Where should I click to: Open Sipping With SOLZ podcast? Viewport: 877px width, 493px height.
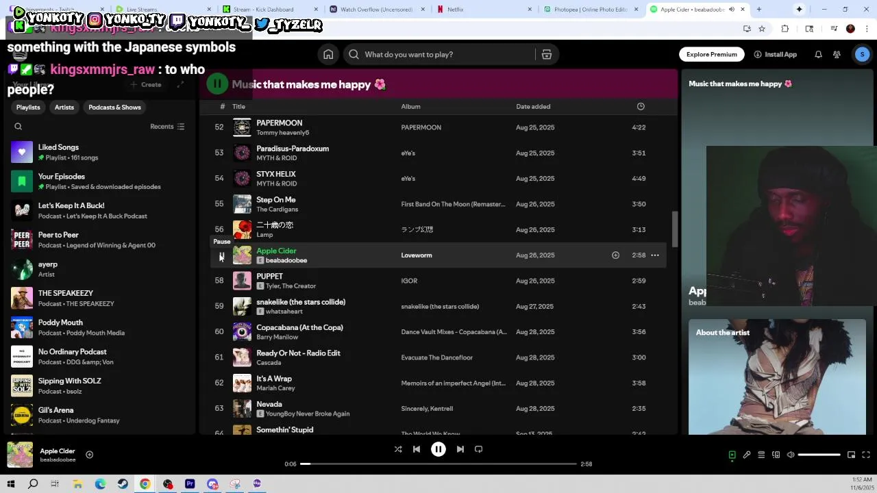[x=99, y=385]
